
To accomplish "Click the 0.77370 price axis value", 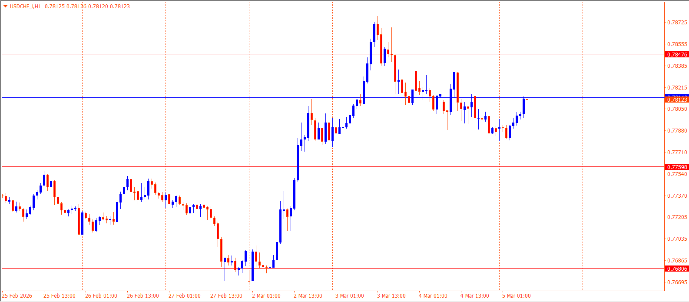I will [677, 196].
